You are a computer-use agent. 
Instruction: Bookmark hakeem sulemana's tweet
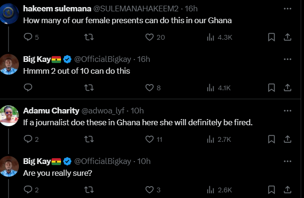pyautogui.click(x=271, y=37)
